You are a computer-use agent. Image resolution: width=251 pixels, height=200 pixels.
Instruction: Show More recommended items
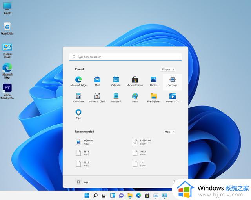click(x=169, y=132)
